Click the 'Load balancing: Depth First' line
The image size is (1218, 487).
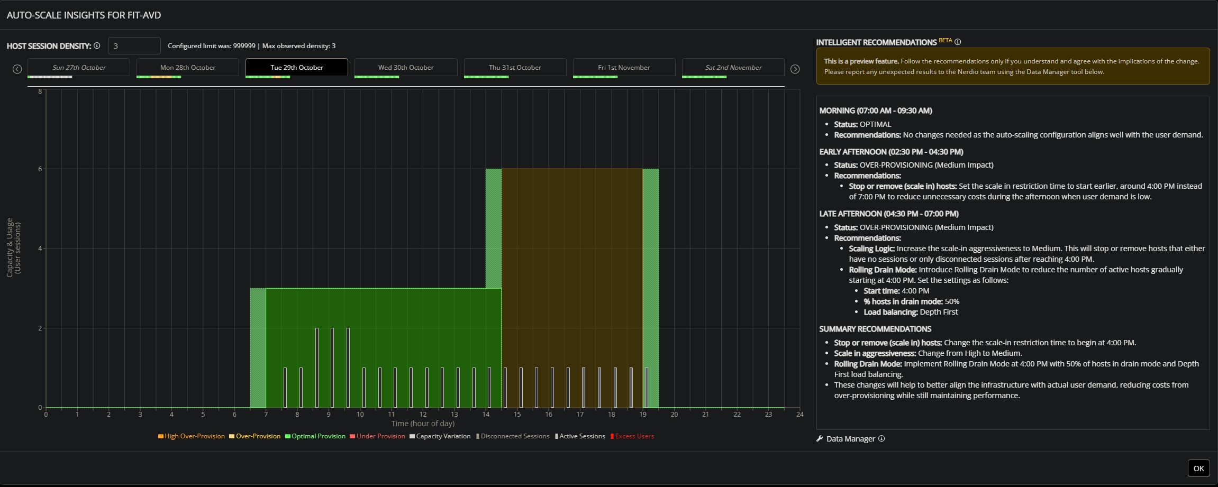pyautogui.click(x=911, y=312)
